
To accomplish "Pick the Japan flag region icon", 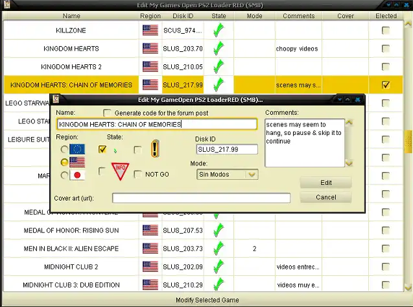I will (x=77, y=175).
